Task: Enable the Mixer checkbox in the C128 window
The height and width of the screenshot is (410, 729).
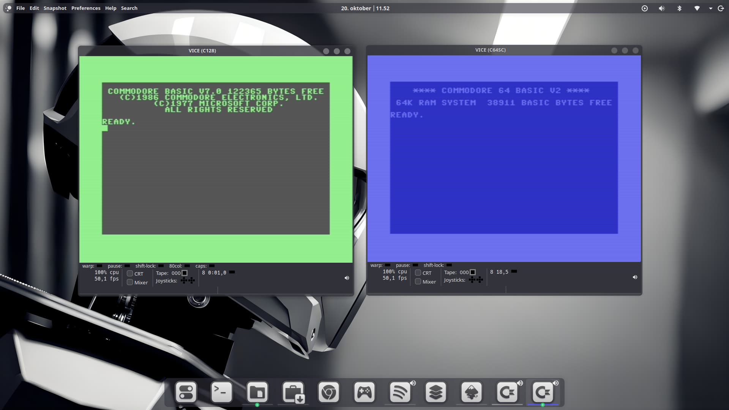Action: point(130,282)
